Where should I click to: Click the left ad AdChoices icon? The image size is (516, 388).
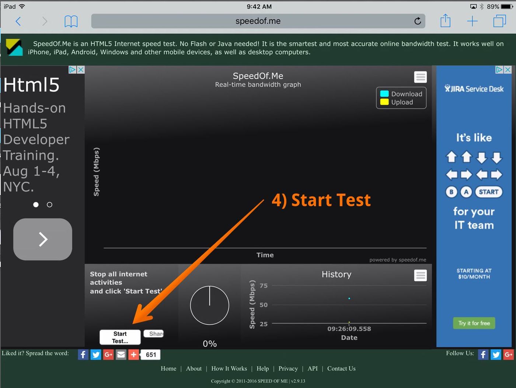point(73,70)
